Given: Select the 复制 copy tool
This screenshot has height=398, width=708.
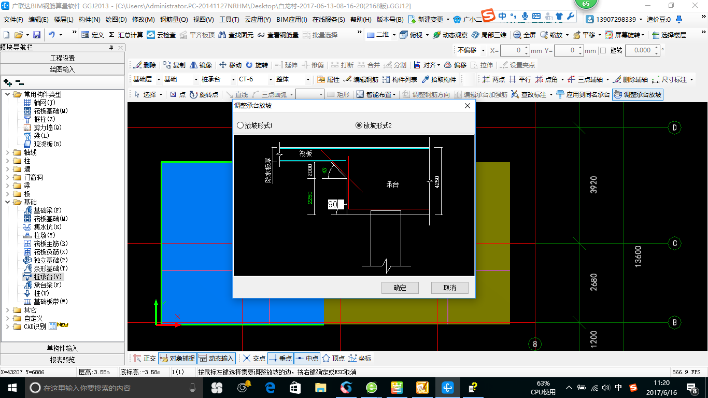Looking at the screenshot, I should [x=174, y=65].
